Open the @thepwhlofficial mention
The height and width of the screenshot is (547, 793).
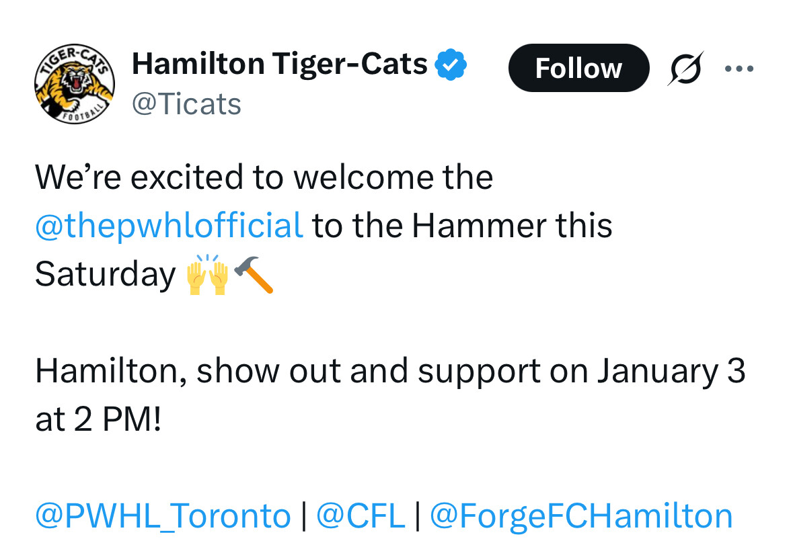pos(169,226)
